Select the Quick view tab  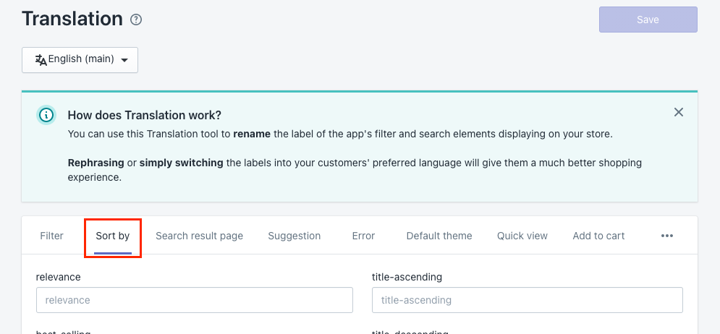522,236
